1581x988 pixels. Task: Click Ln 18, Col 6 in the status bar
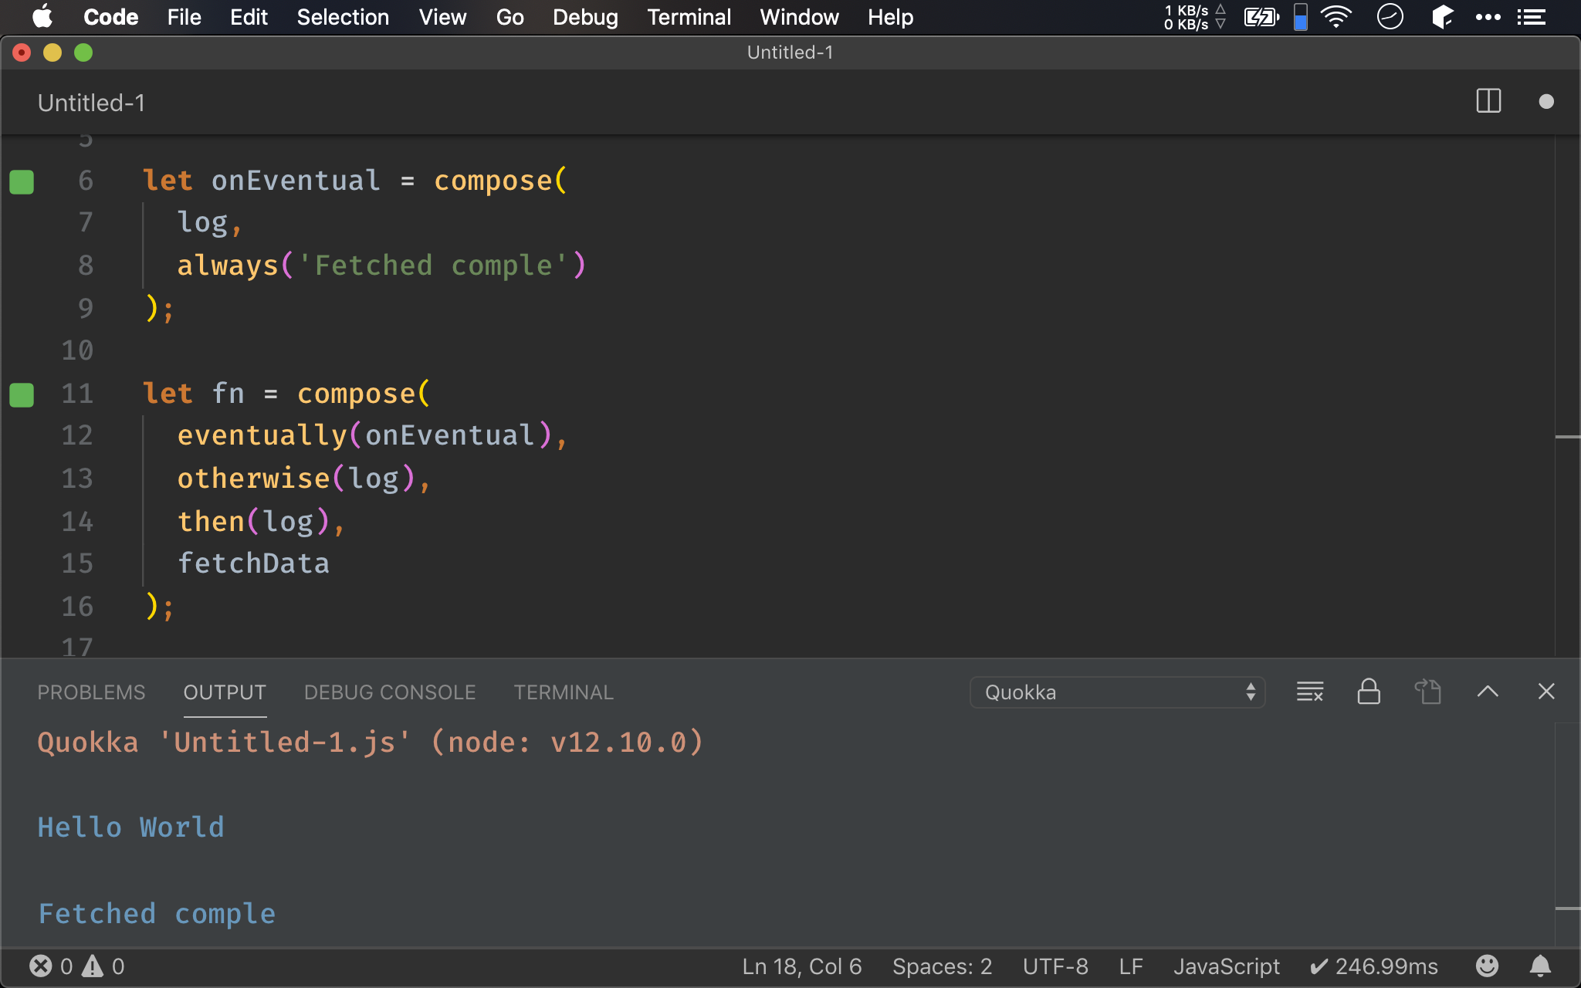point(802,966)
